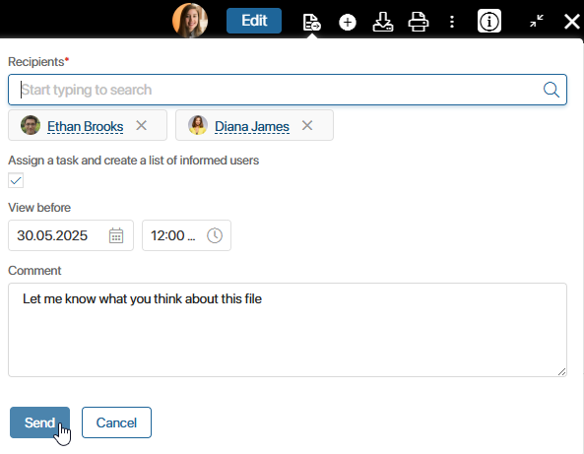584x454 pixels.
Task: Open the three-dot more options menu
Action: (452, 22)
